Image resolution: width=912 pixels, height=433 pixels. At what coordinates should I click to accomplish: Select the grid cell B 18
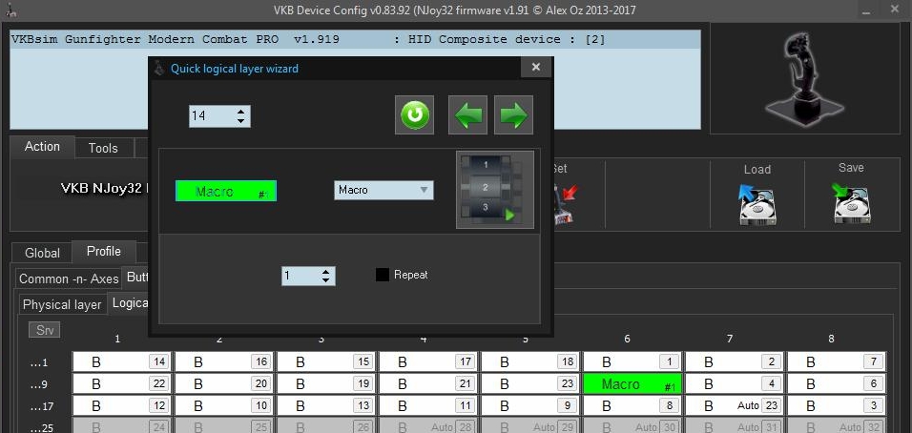coord(529,362)
